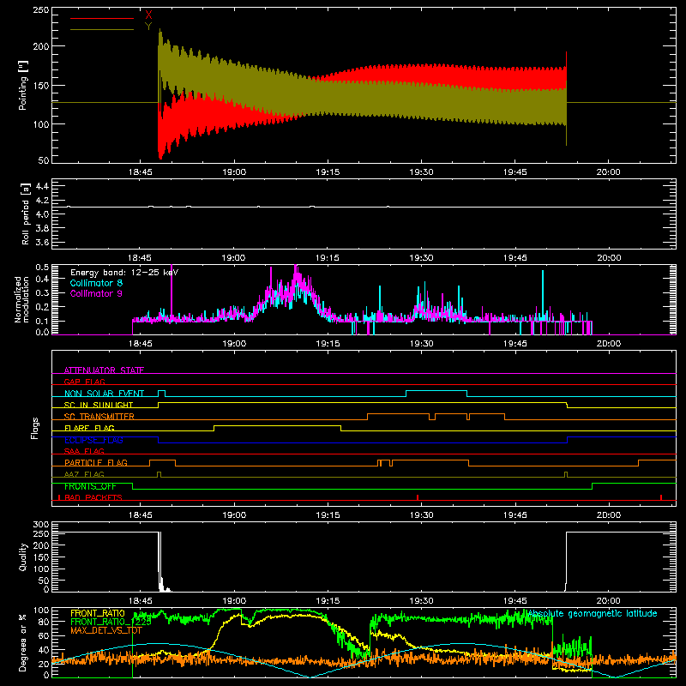Click the 19:15 label under the Flags plot
The width and height of the screenshot is (686, 686).
[x=328, y=515]
